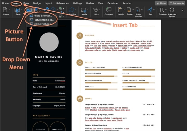
Task: Expand the Table dropdown arrow
Action: pos(21,10)
